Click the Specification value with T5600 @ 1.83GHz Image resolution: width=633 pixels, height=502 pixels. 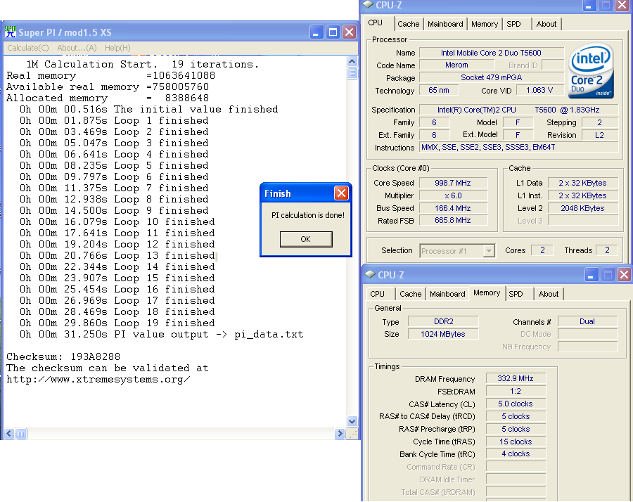coord(519,110)
